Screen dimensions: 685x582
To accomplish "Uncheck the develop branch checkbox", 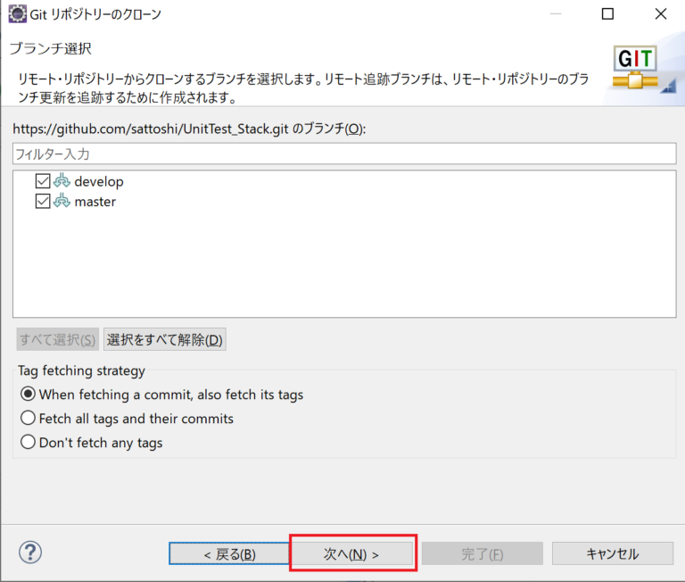I will point(43,181).
